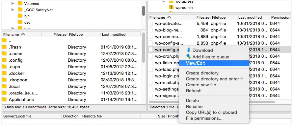Select the dev folder in local tree
Screen dimensions: 293x125
(27, 22)
